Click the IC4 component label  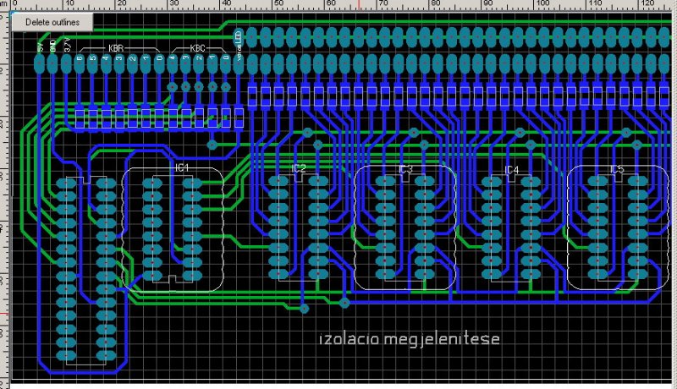512,170
